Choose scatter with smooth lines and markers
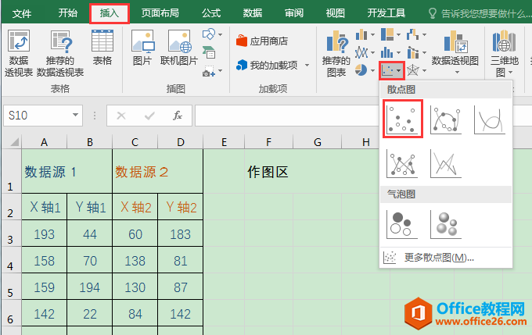The image size is (532, 335). 446,119
